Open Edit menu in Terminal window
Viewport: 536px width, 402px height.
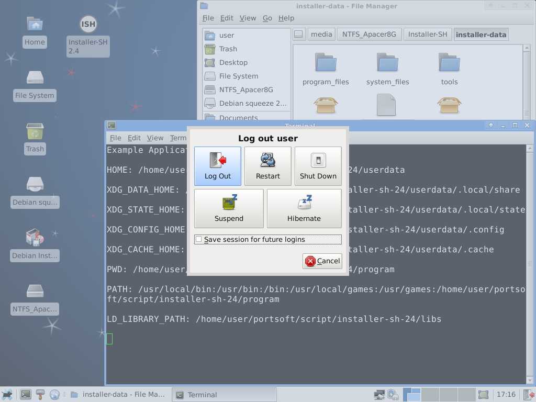coord(134,138)
